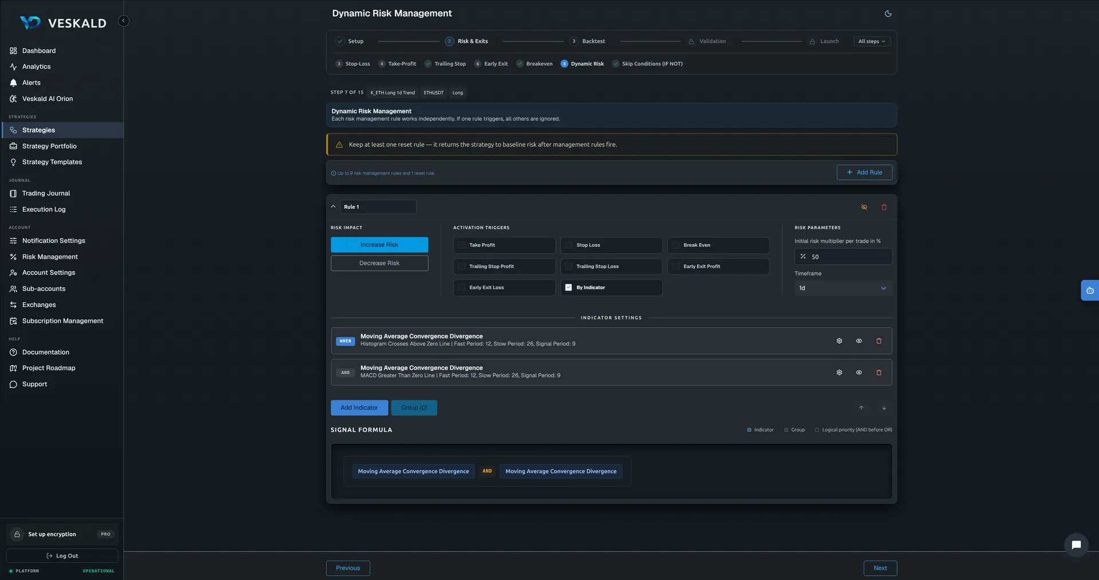The width and height of the screenshot is (1099, 580).
Task: Collapse Rule 1 with the chevron
Action: pyautogui.click(x=333, y=206)
